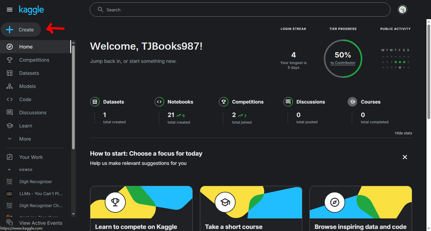This screenshot has height=231, width=431.
Task: Dismiss the How to start section
Action: coord(405,157)
